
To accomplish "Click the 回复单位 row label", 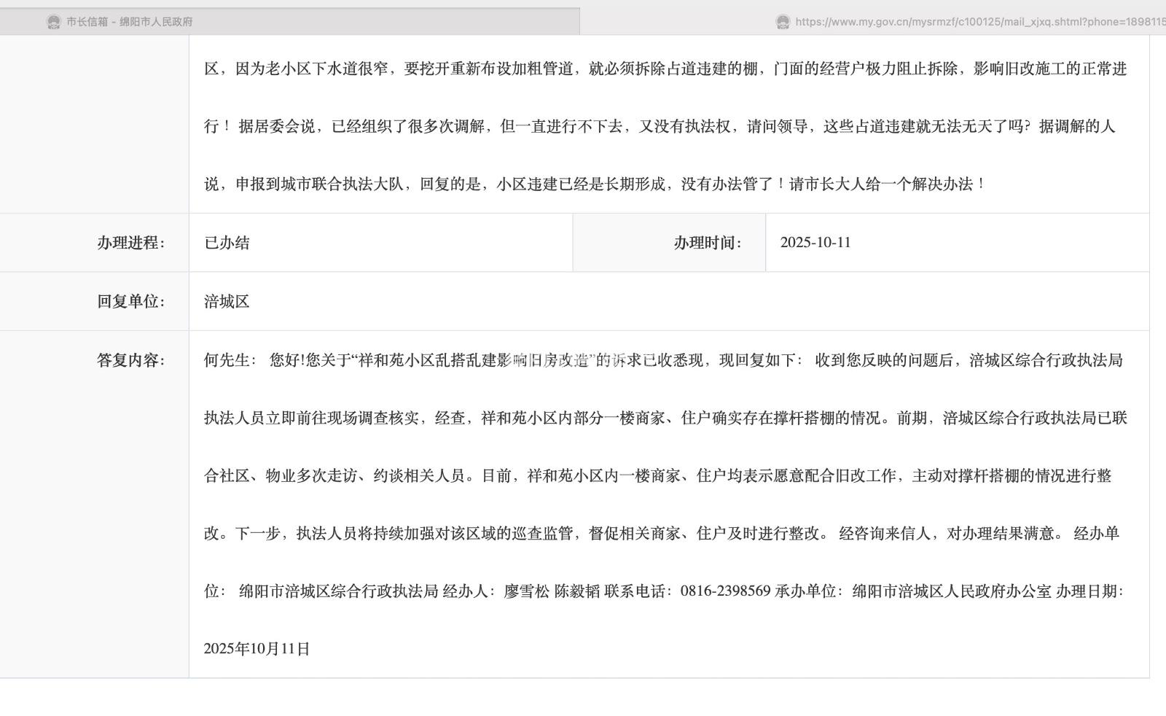I will 131,301.
